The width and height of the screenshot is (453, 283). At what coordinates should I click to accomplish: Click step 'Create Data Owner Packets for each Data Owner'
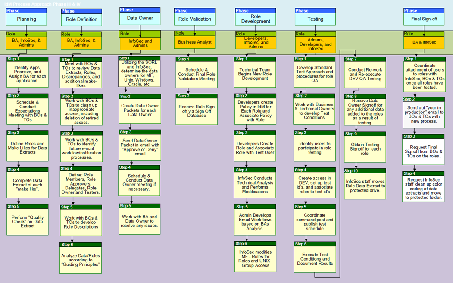click(x=140, y=110)
